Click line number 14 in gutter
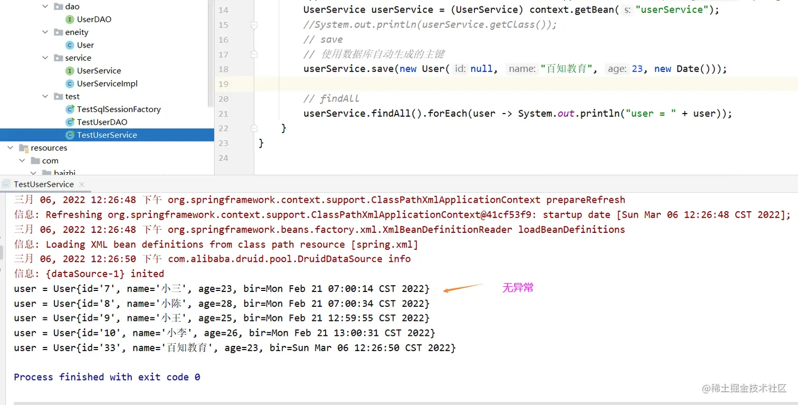 tap(223, 10)
